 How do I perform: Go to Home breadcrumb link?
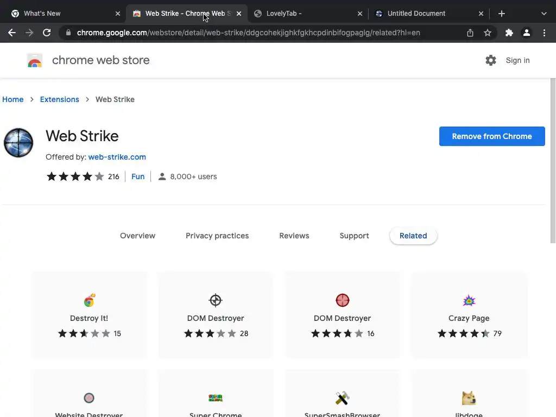13,99
